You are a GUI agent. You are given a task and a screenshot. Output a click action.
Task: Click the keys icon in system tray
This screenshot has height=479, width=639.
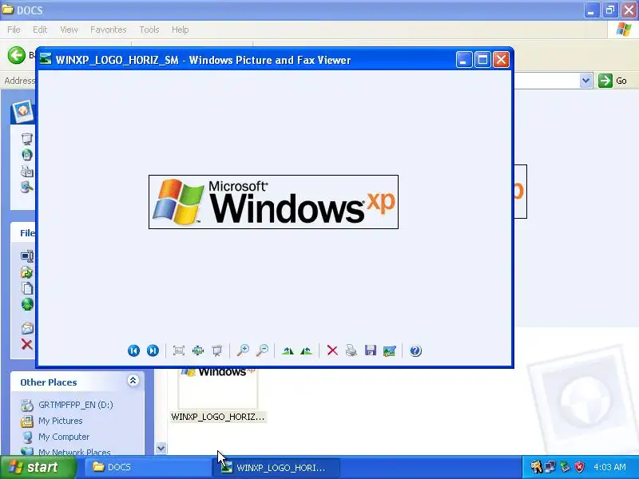click(x=536, y=467)
